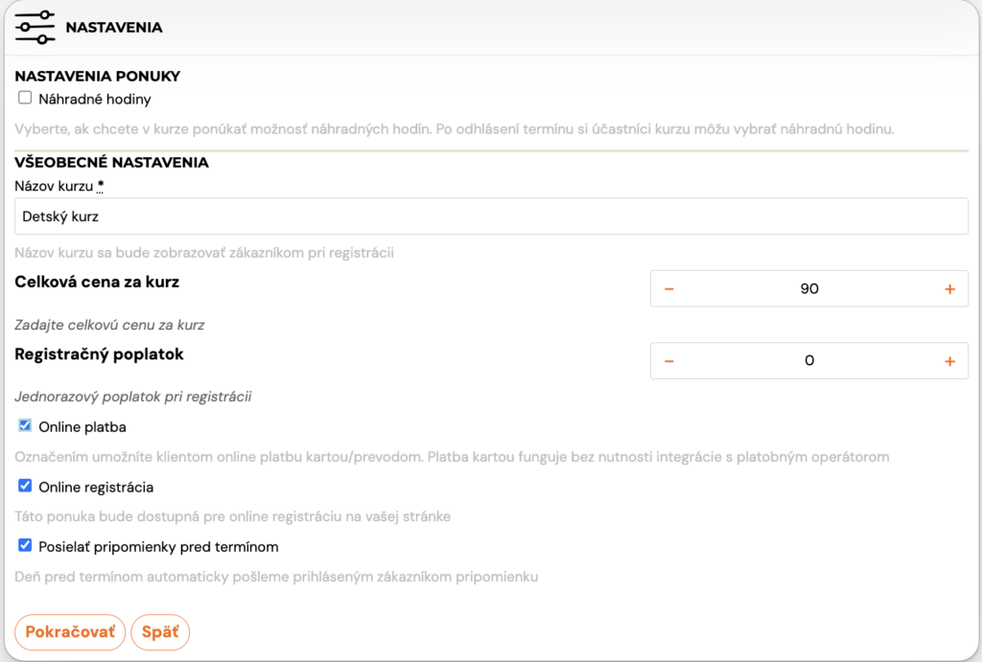
Task: Focus the Názov kurzu field containing Detský kurz
Action: (x=491, y=217)
